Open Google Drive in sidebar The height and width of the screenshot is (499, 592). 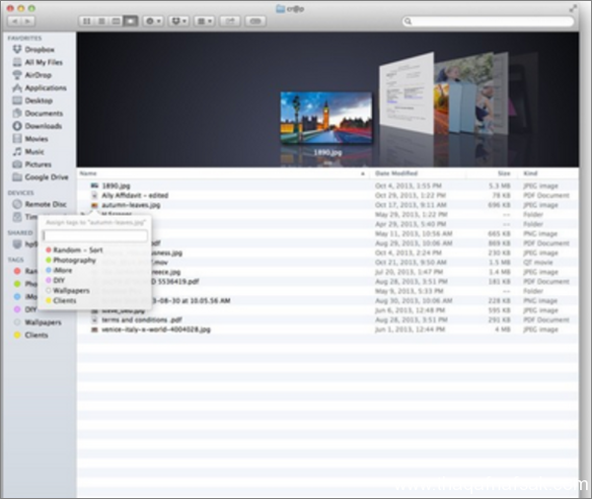tap(40, 178)
